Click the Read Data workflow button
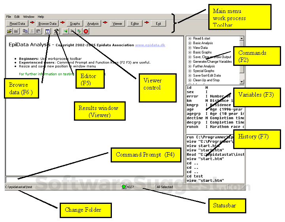This screenshot has height=222, width=285. point(17,24)
